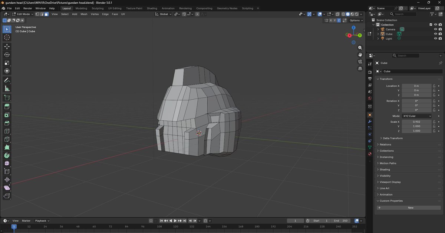Select the Annotate pencil tool
This screenshot has width=445, height=233.
[7, 80]
